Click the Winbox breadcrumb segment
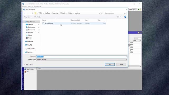This screenshot has width=169, height=95. click(70, 13)
